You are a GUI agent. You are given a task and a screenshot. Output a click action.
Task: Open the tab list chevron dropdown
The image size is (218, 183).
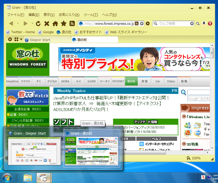pyautogui.click(x=21, y=40)
